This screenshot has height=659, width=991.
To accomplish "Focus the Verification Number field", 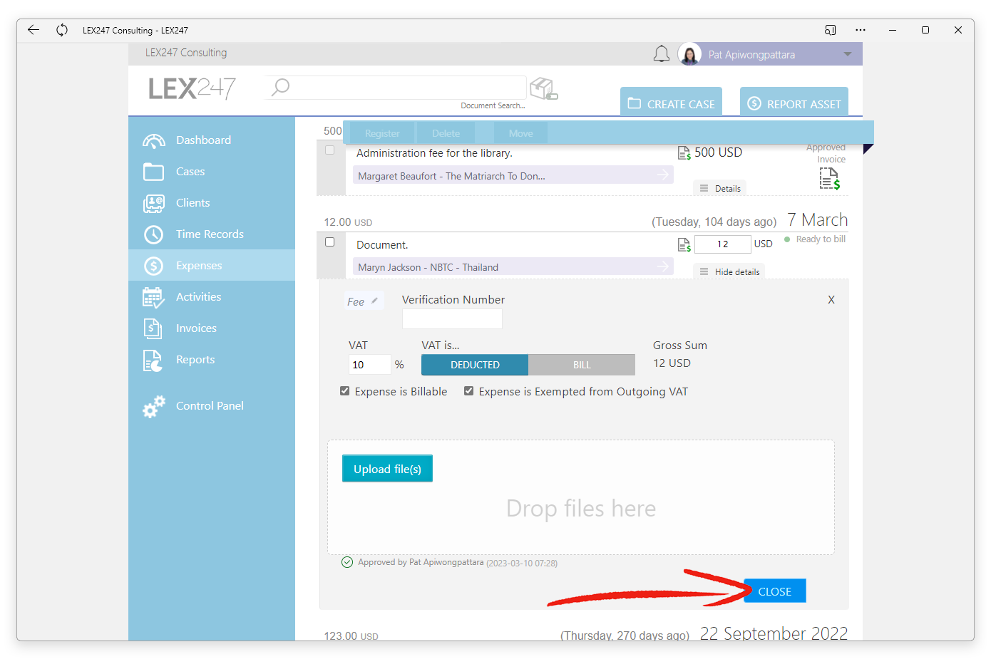I will (452, 319).
